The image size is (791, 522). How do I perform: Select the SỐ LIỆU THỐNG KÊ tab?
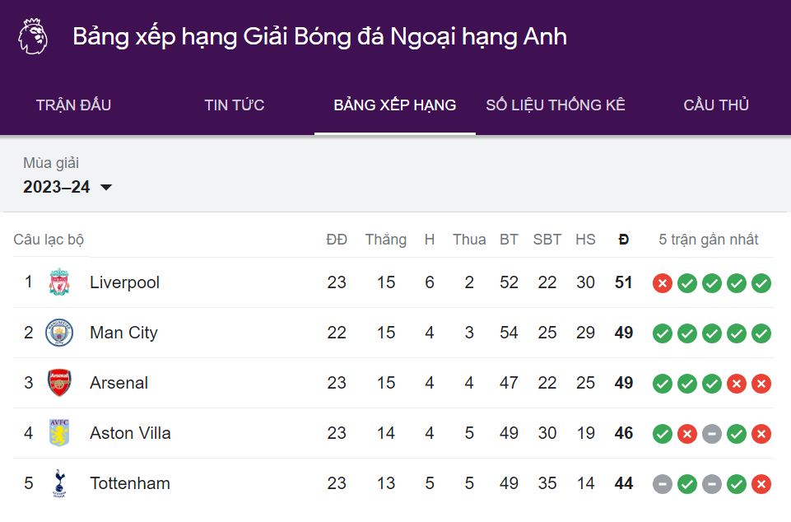click(556, 105)
